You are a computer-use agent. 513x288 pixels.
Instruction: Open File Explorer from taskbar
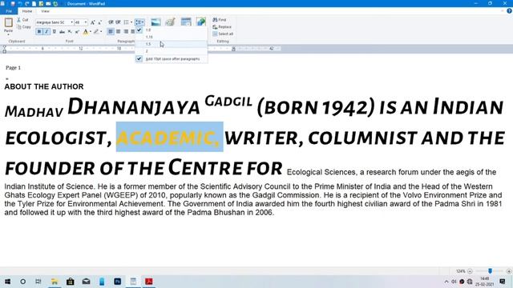click(55, 281)
